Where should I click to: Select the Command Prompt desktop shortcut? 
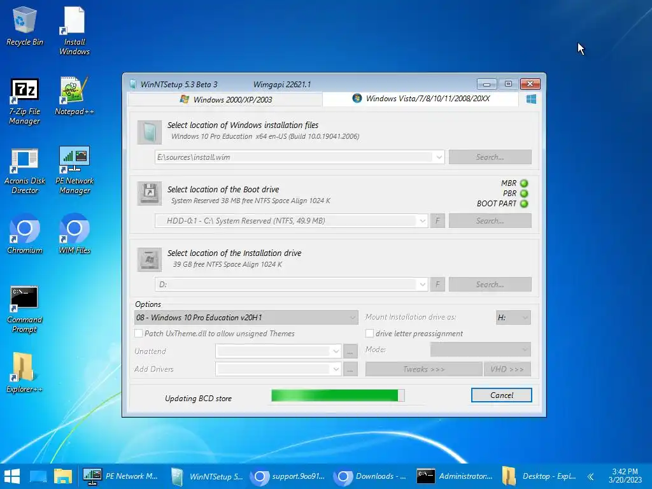pos(25,309)
